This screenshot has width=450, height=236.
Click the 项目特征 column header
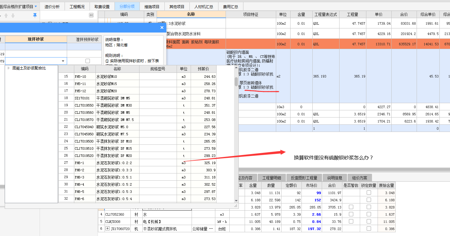(251, 14)
